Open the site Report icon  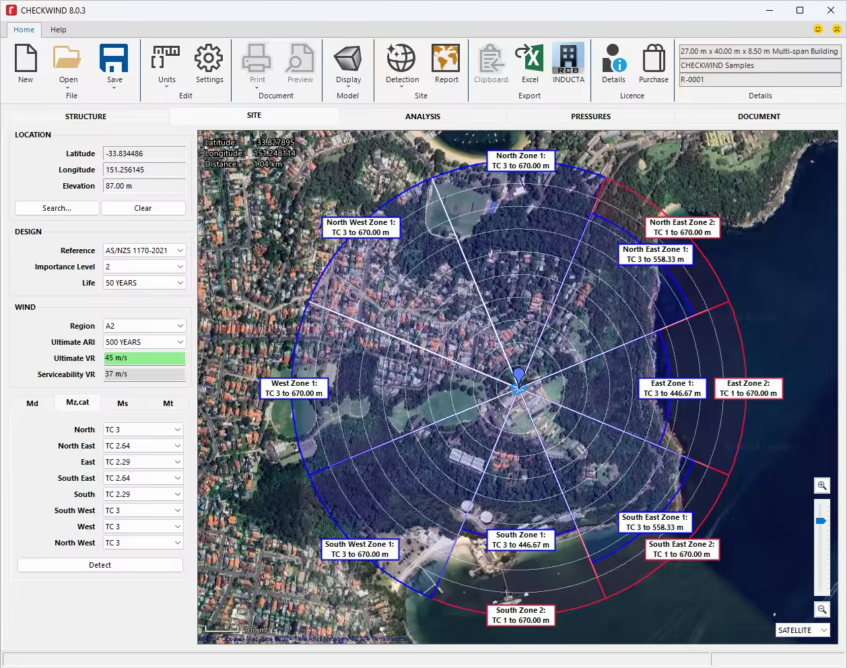(446, 59)
